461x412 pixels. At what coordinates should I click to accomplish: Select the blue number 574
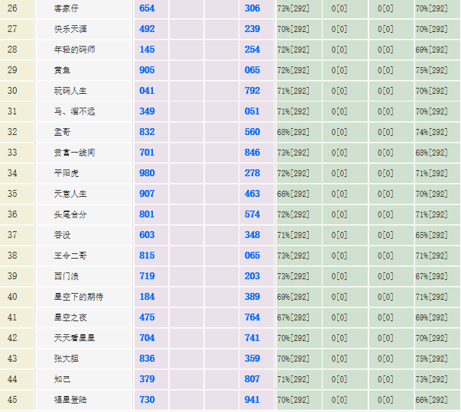coord(252,214)
